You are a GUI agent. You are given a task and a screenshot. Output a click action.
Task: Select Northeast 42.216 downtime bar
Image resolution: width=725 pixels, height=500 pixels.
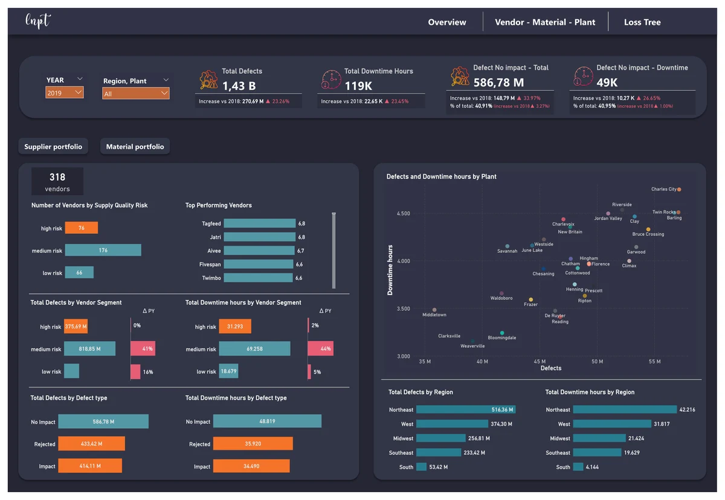[625, 409]
